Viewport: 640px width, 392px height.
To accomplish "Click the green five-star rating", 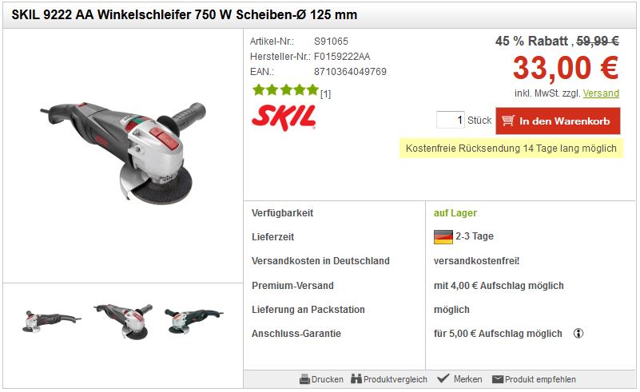I will click(x=285, y=89).
